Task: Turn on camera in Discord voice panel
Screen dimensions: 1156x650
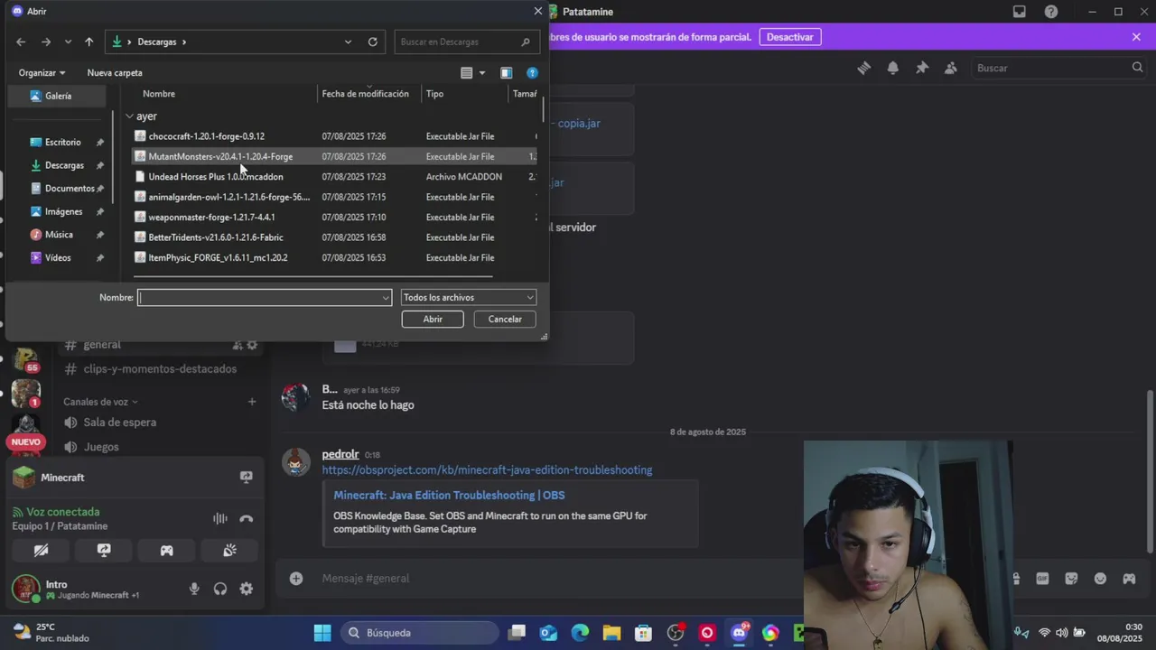Action: click(x=41, y=550)
